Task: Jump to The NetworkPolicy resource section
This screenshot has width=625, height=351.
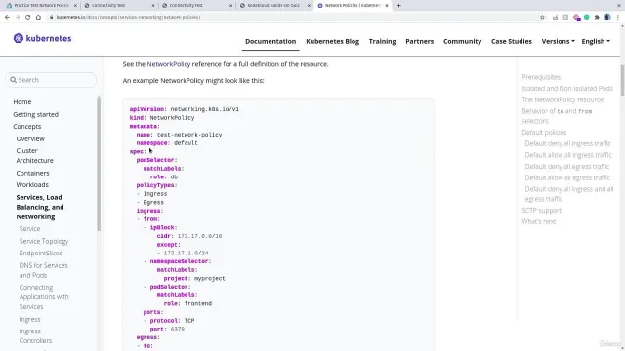Action: [x=562, y=99]
